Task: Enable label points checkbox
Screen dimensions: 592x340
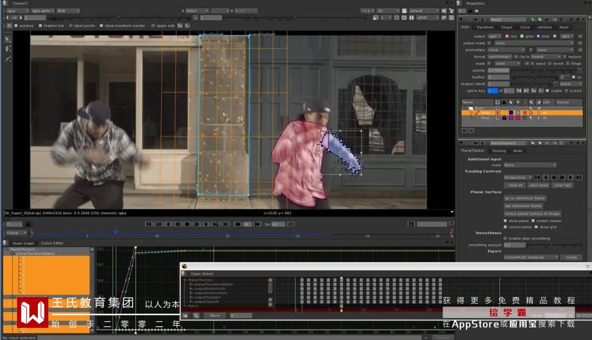Action: click(x=71, y=26)
